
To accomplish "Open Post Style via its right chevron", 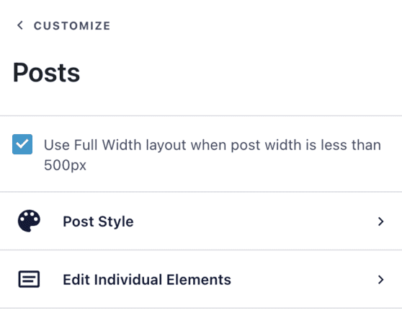I will click(x=380, y=221).
